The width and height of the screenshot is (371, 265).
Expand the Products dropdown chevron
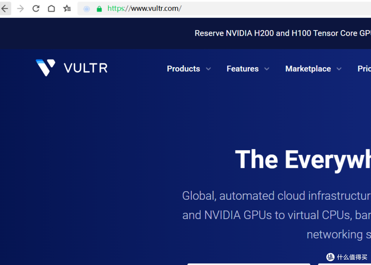(208, 69)
